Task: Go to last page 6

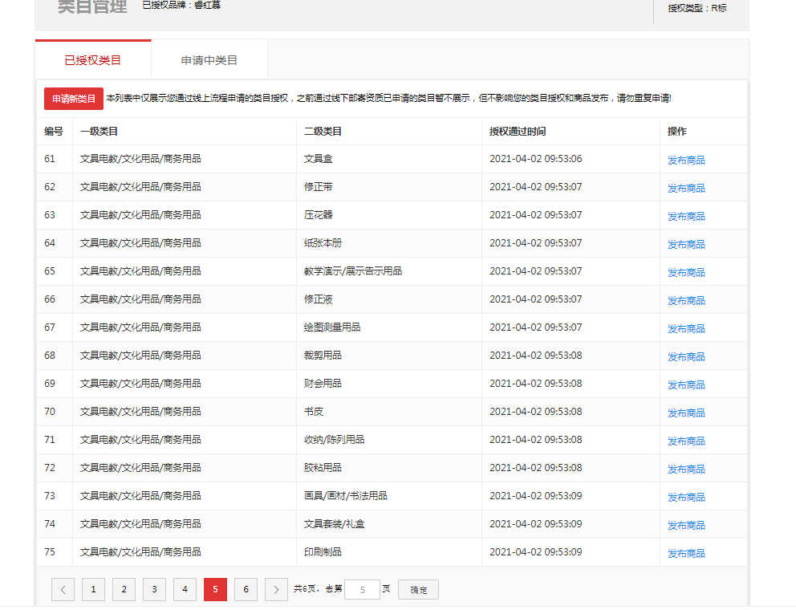Action: click(246, 590)
